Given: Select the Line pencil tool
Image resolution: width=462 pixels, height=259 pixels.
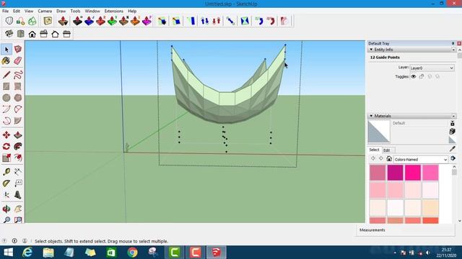Looking at the screenshot, I should point(6,75).
